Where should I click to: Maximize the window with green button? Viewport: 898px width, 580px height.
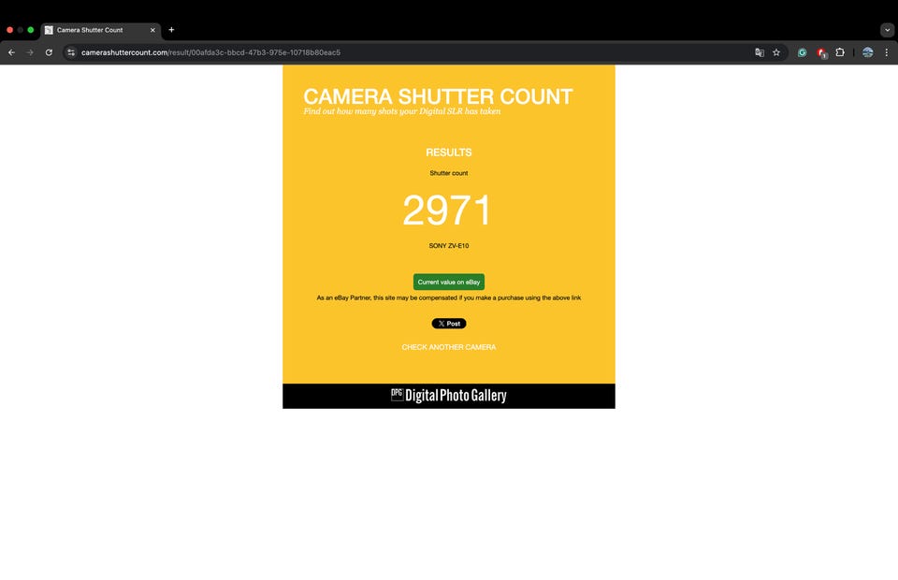pos(31,30)
